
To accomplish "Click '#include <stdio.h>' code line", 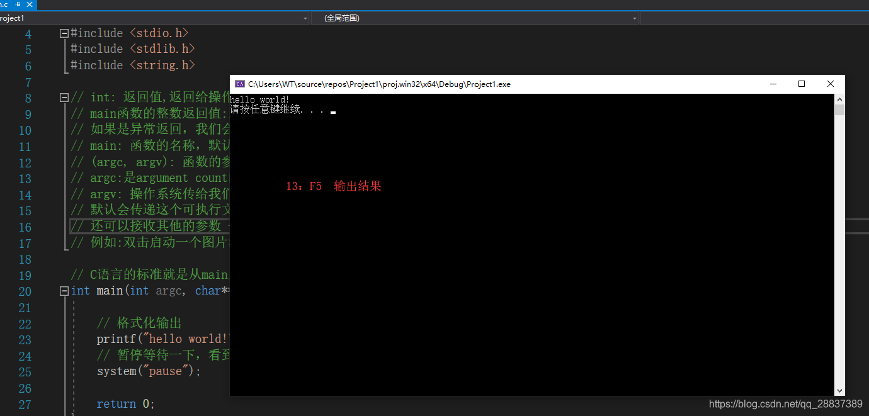I will [x=129, y=33].
